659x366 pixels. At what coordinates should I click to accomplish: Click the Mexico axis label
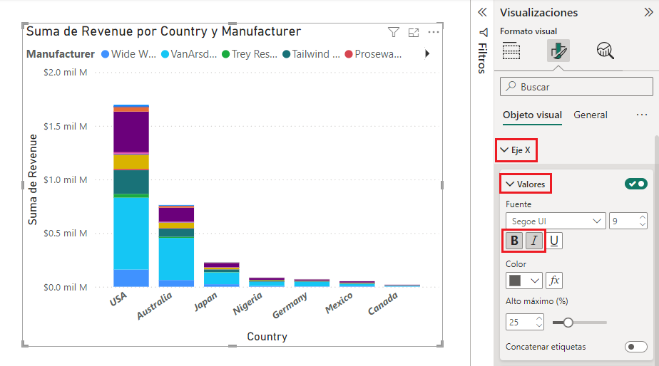339,303
